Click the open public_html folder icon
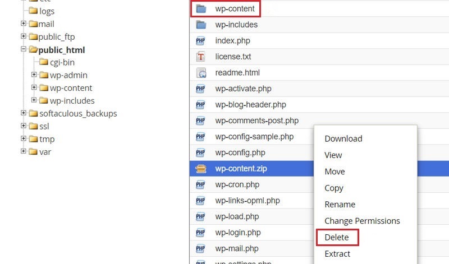The width and height of the screenshot is (449, 264). pyautogui.click(x=33, y=49)
